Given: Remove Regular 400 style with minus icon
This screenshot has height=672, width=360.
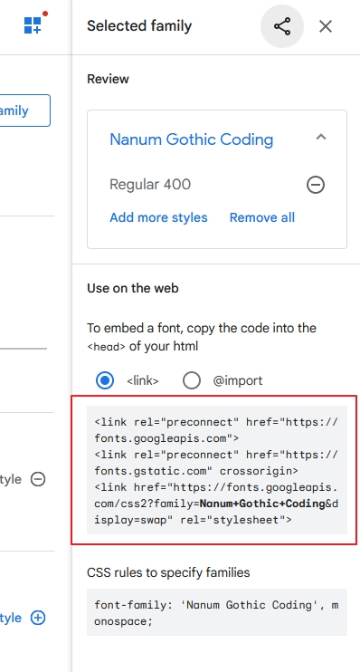Looking at the screenshot, I should tap(316, 185).
